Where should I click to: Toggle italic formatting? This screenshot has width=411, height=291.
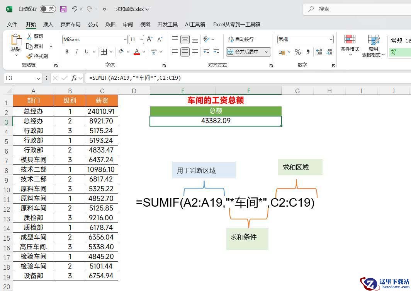[76, 52]
